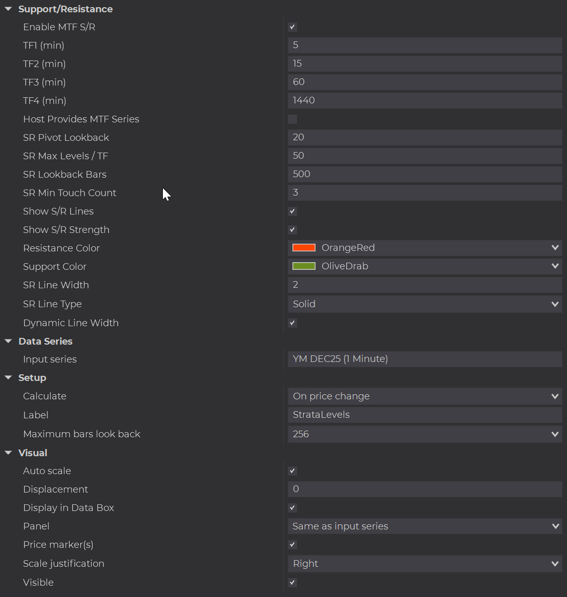Collapse the Visual section
Image resolution: width=567 pixels, height=597 pixels.
click(8, 453)
